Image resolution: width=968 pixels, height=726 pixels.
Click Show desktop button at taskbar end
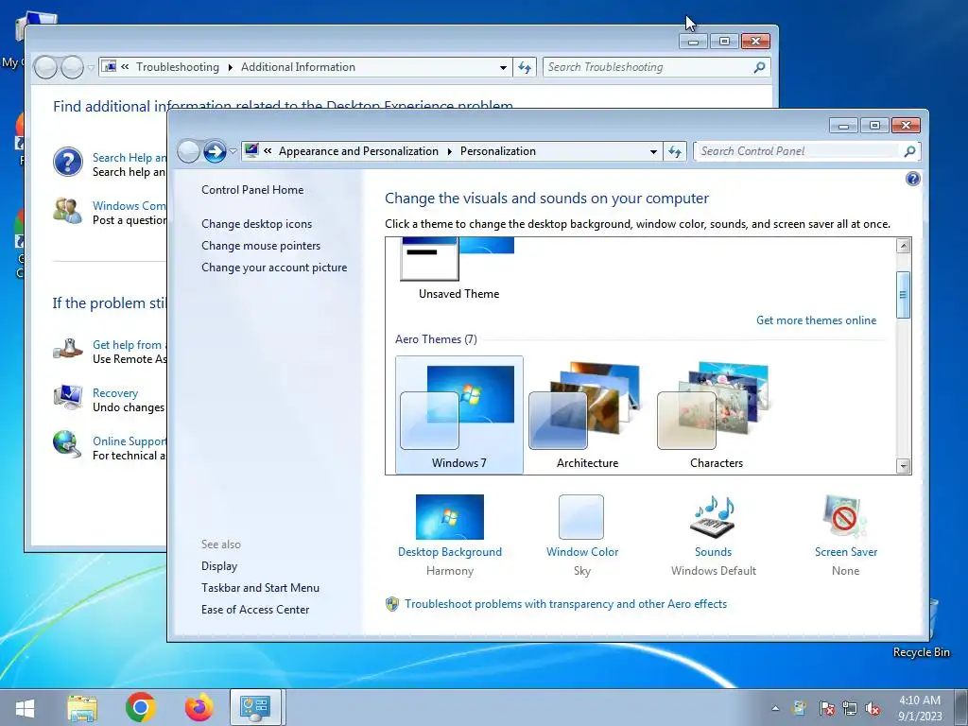(961, 707)
